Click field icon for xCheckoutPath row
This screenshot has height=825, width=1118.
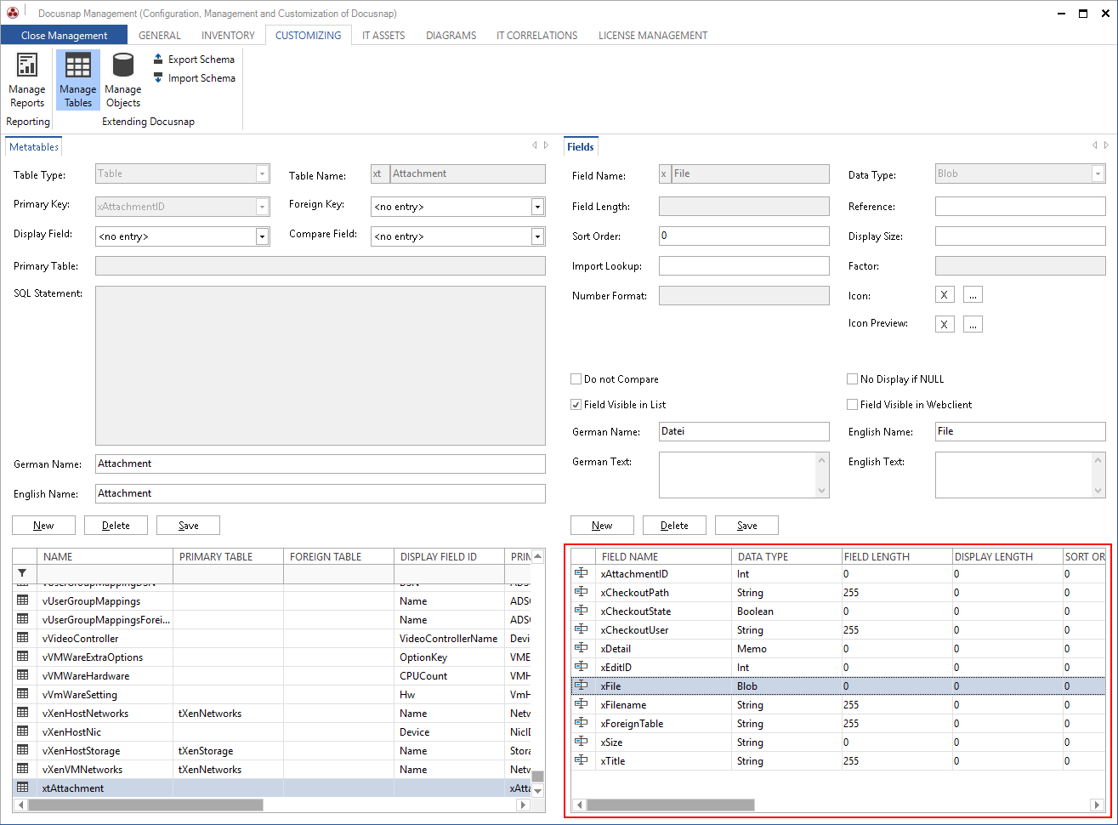click(x=582, y=592)
